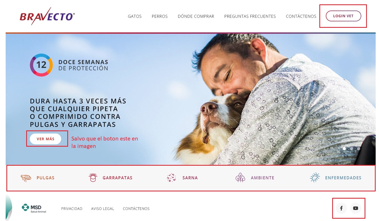
Task: Select the third carousel slide dot
Action: [359, 149]
